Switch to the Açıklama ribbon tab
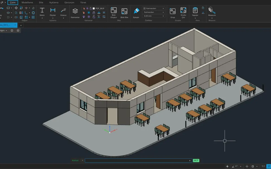The width and height of the screenshot is (271, 169). (54, 3)
